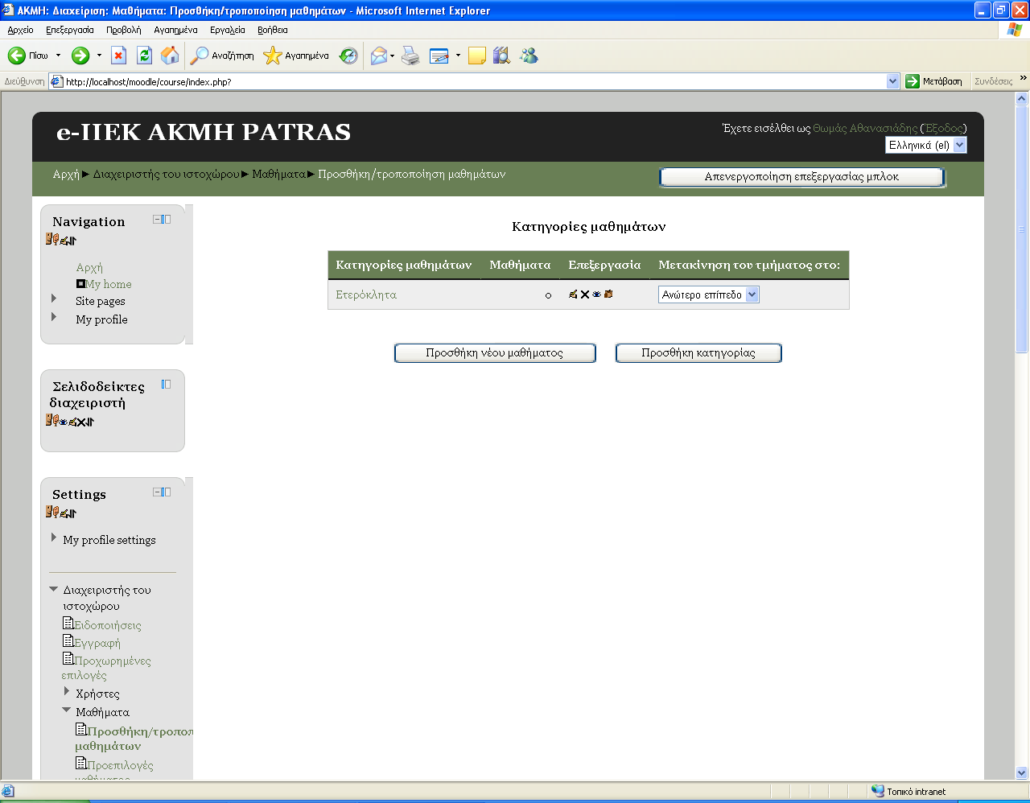This screenshot has width=1030, height=803.
Task: Open the Ελληνικά (el) language dropdown
Action: pos(925,146)
